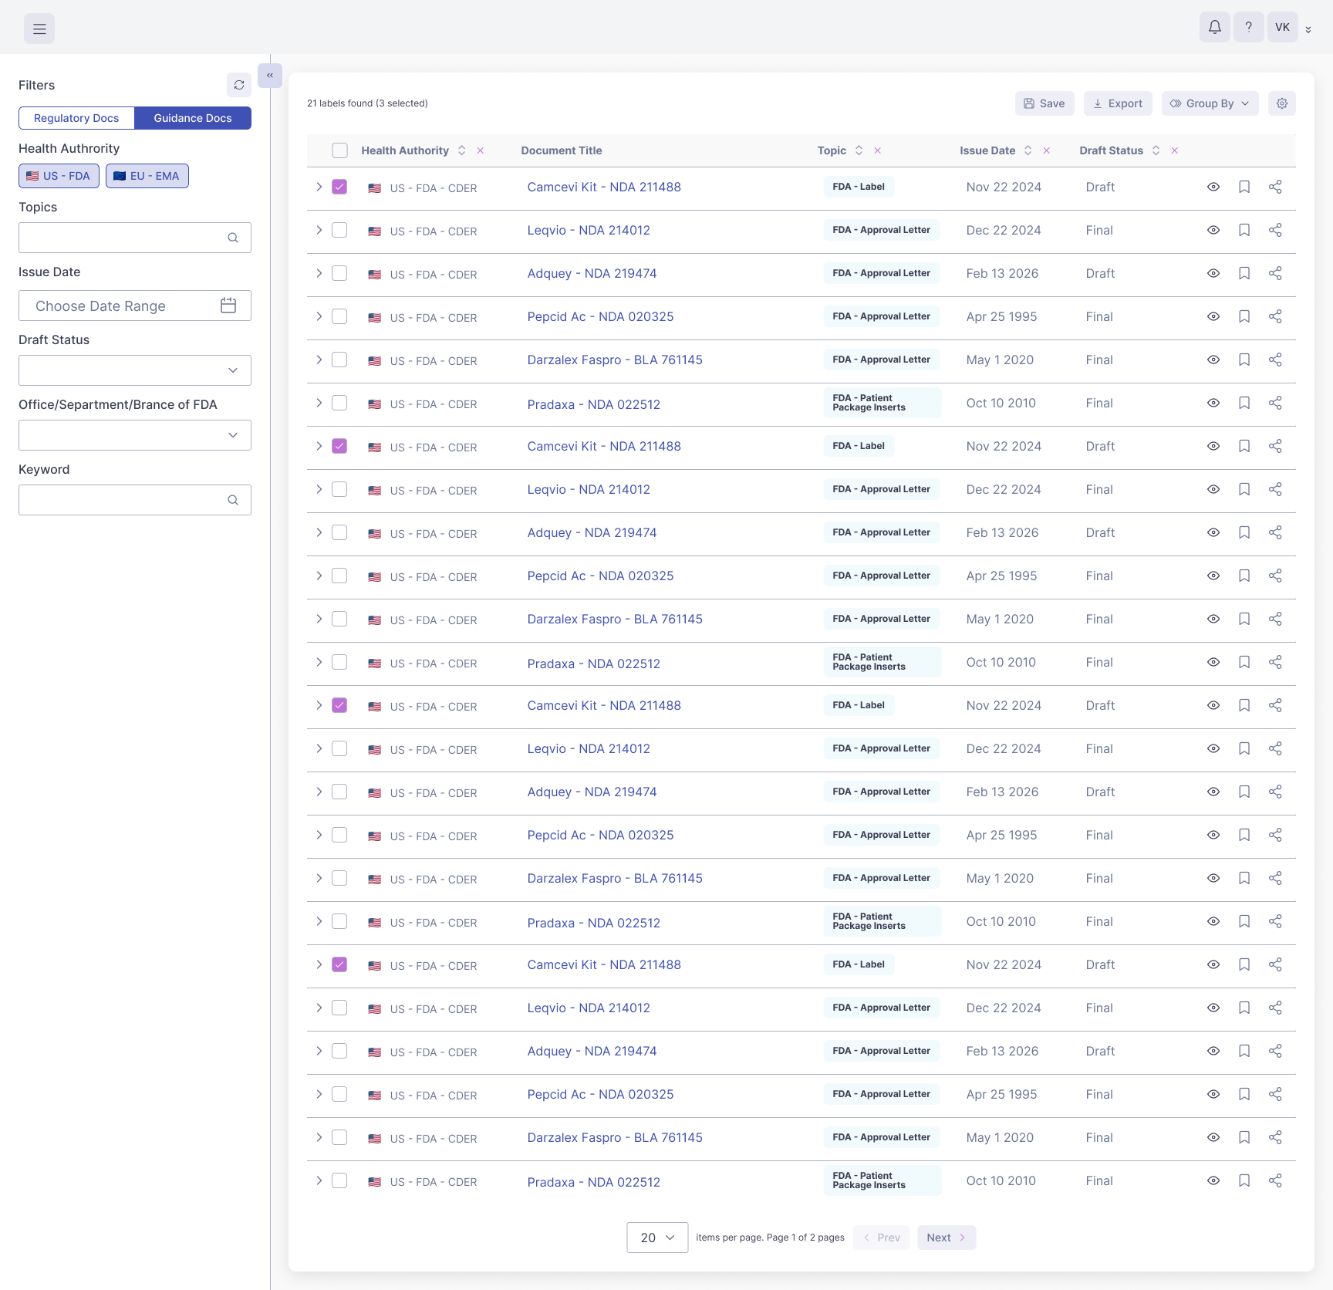1333x1290 pixels.
Task: Open the notifications bell
Action: click(1214, 27)
